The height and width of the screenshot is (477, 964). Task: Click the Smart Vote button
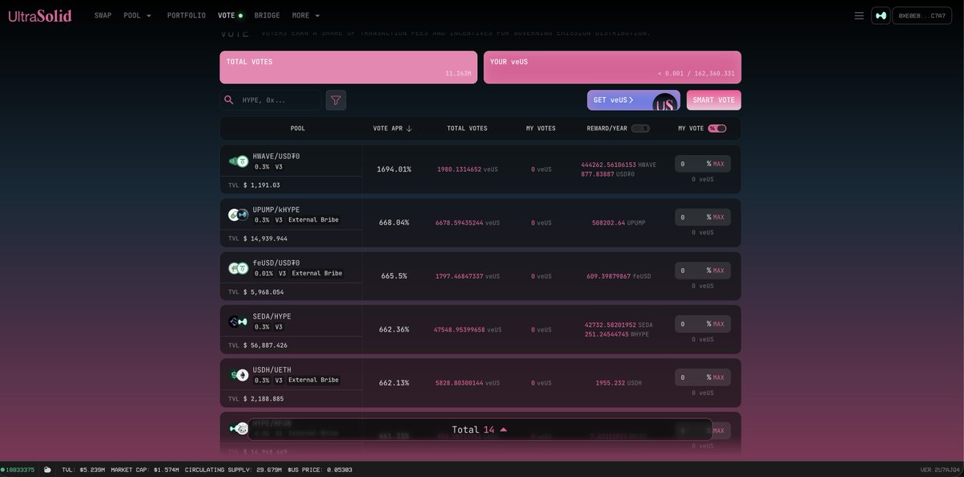tap(714, 100)
